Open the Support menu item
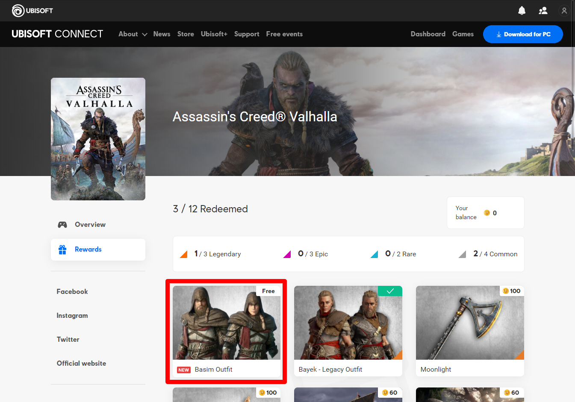Image resolution: width=575 pixels, height=402 pixels. click(x=247, y=34)
